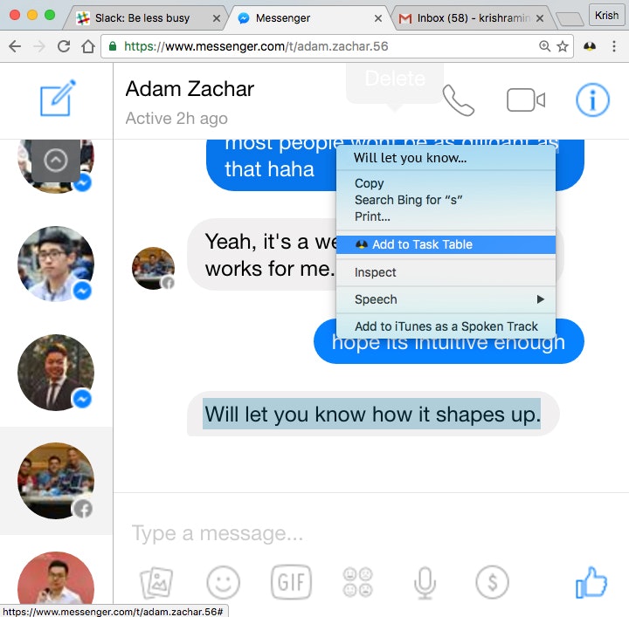The height and width of the screenshot is (617, 629).
Task: Send money using dollar sign icon
Action: click(492, 582)
